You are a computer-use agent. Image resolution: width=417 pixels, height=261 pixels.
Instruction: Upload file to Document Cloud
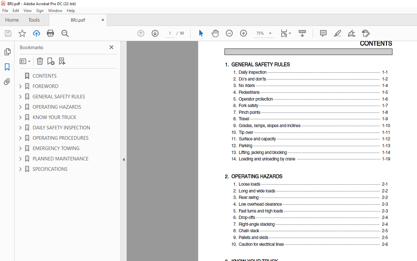pos(36,33)
